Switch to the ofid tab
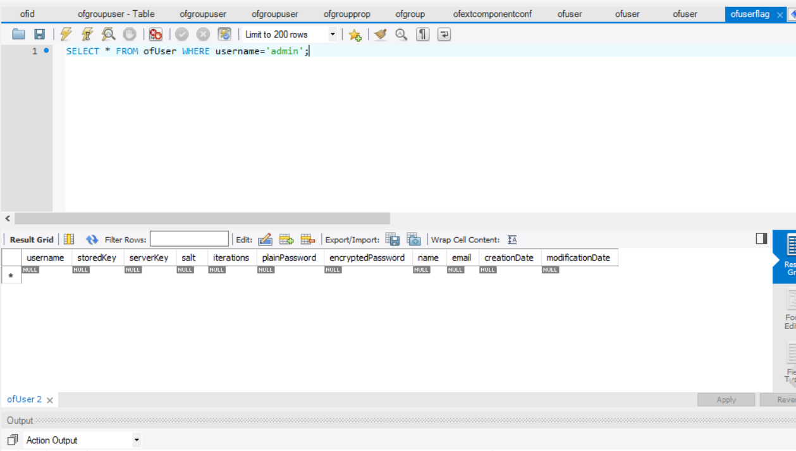 coord(27,14)
